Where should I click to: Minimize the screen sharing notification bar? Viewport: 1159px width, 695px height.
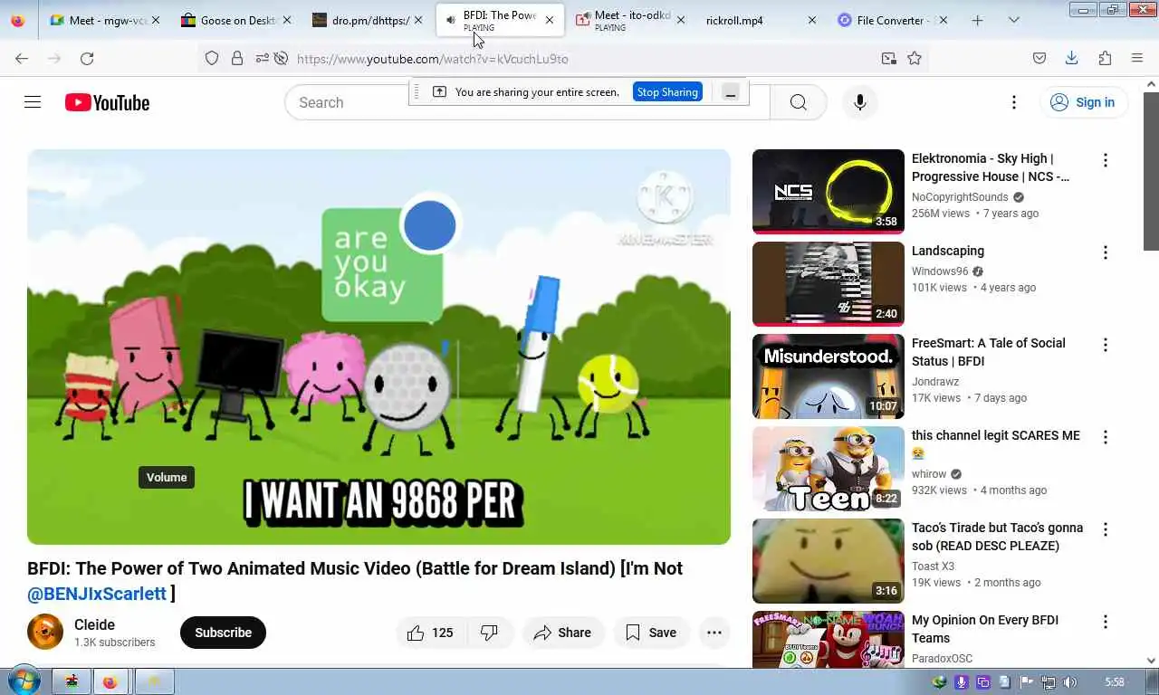point(731,92)
